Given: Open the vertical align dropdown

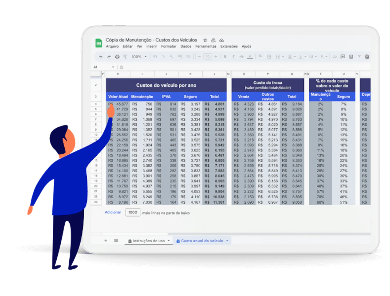Looking at the screenshot, I should (x=303, y=57).
